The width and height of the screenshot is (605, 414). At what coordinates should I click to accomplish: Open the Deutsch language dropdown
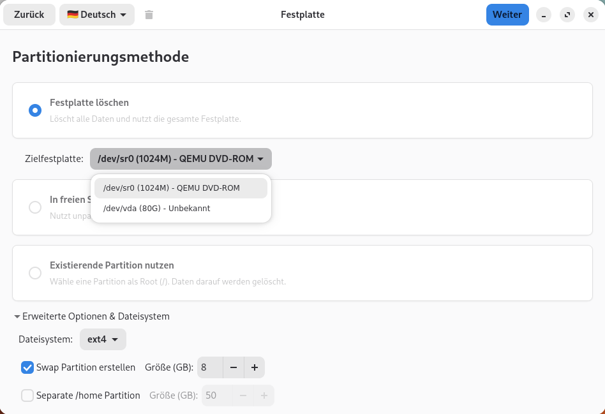tap(97, 15)
